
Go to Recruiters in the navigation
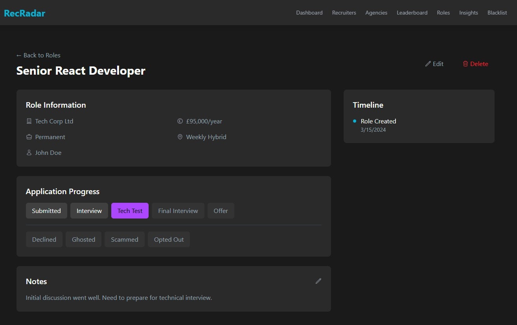[x=344, y=13]
